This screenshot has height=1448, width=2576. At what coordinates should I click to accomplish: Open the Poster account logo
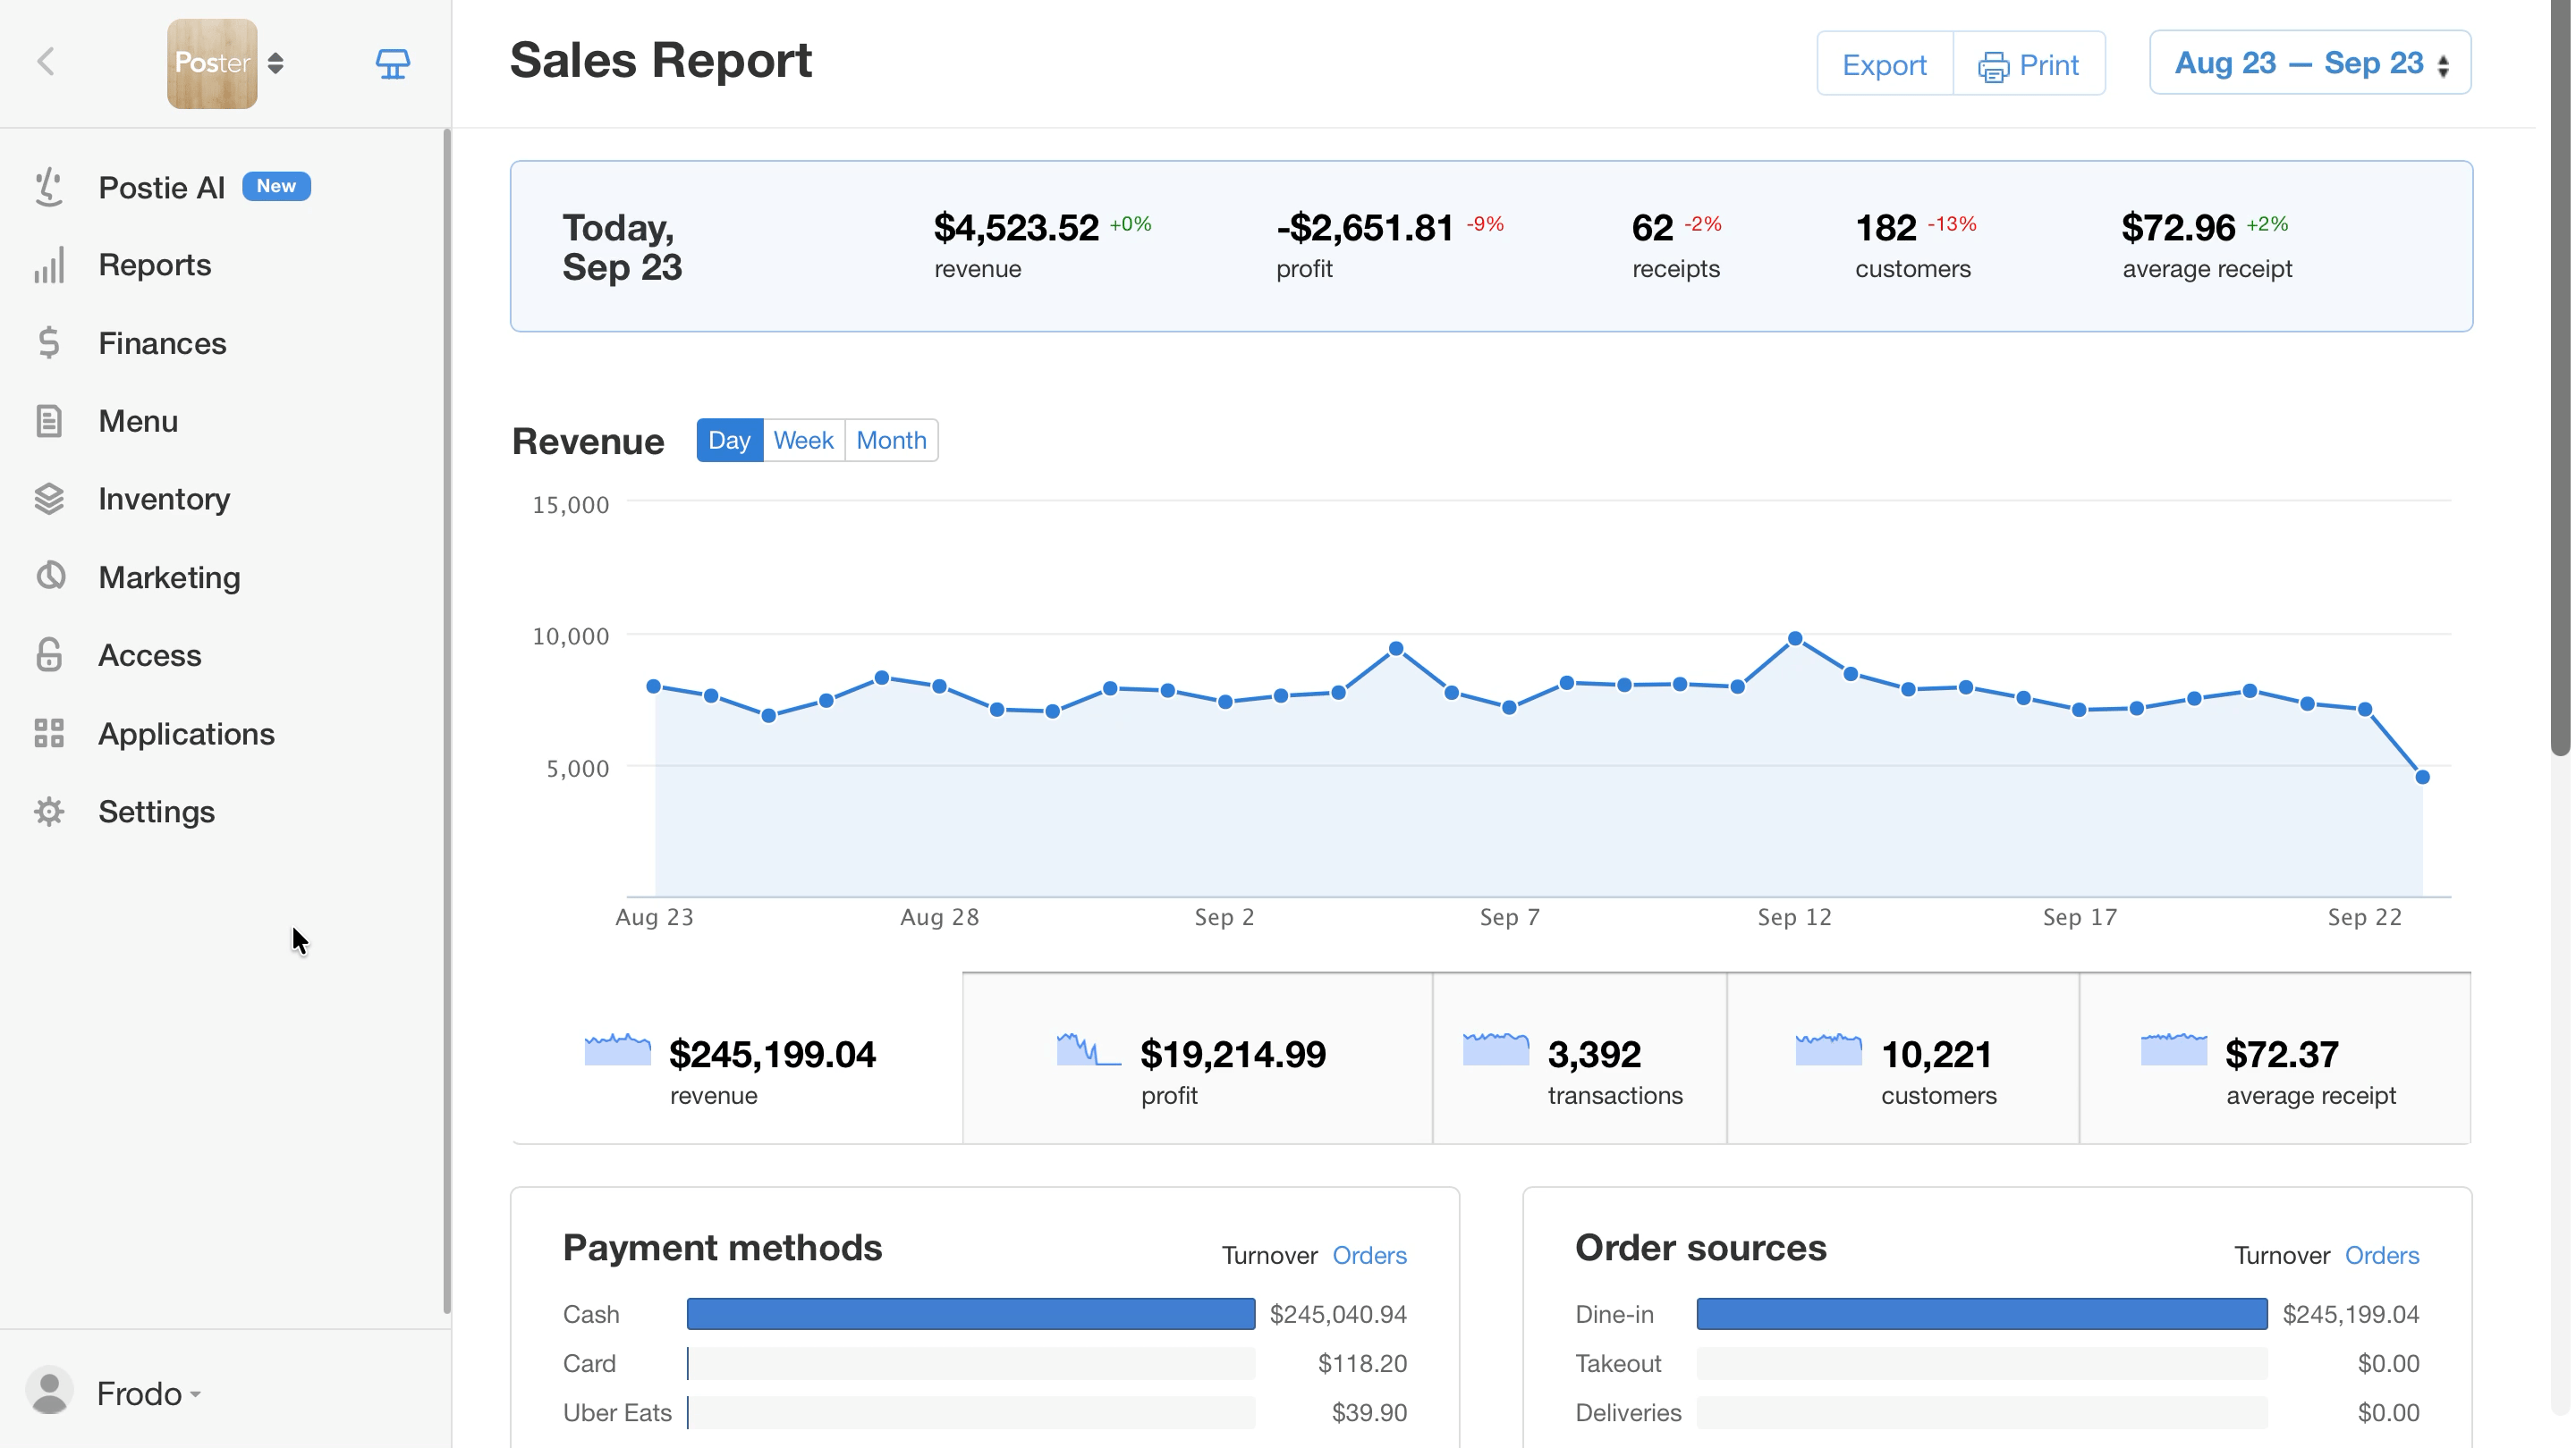[212, 63]
